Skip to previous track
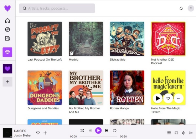Screen dimensions: 196x139 [90, 130]
